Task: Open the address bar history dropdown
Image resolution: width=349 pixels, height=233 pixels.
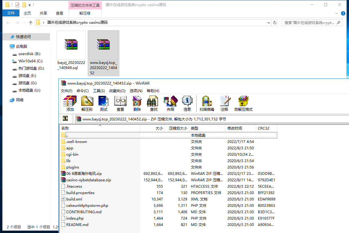Action: [268, 23]
